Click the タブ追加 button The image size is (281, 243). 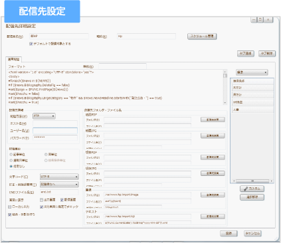[246, 54]
